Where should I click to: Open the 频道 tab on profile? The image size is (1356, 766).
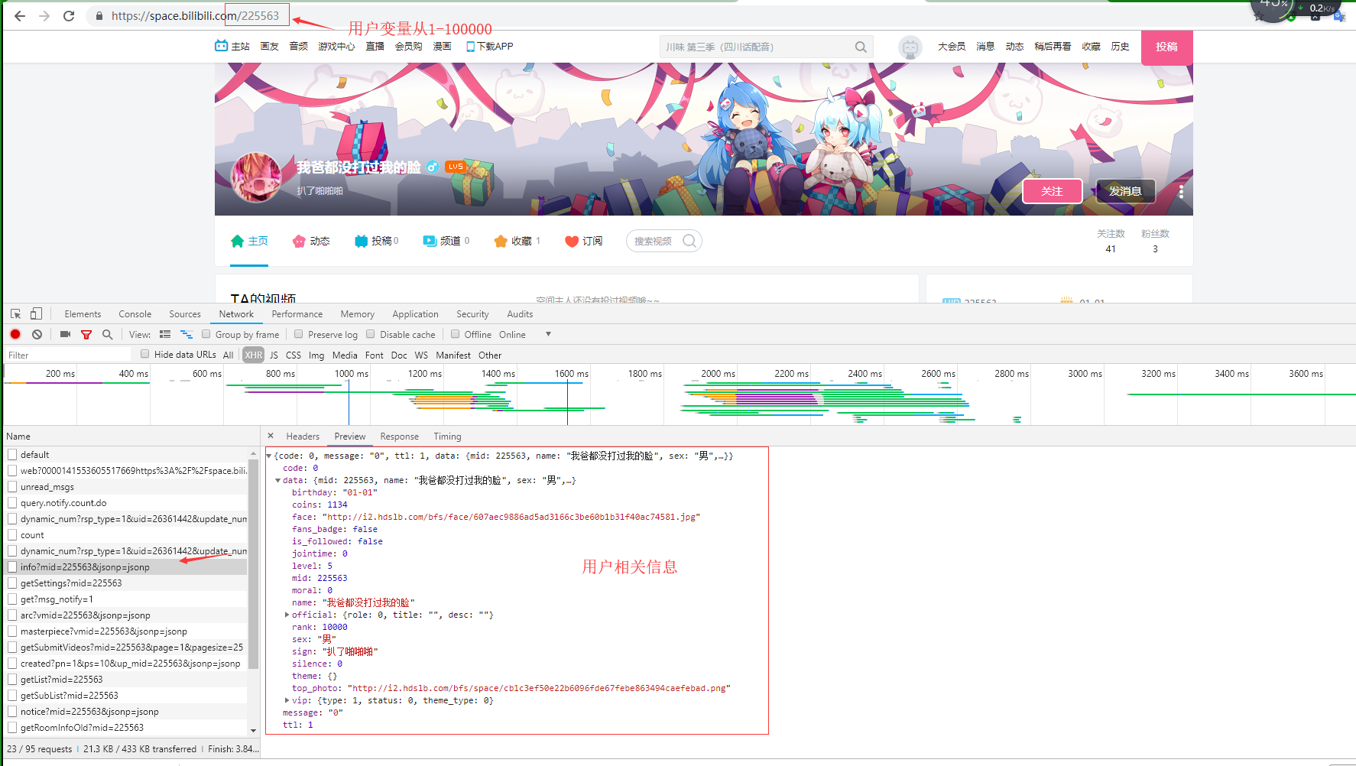click(446, 242)
